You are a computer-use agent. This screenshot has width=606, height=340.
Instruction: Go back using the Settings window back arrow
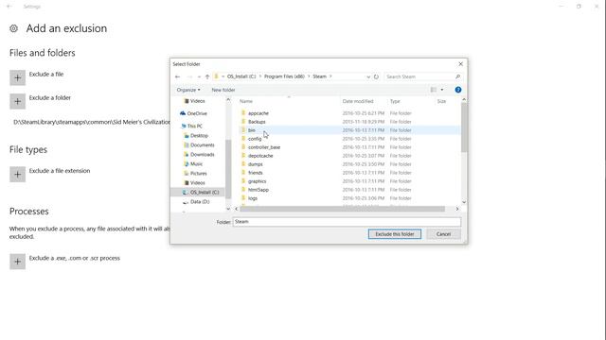[9, 7]
